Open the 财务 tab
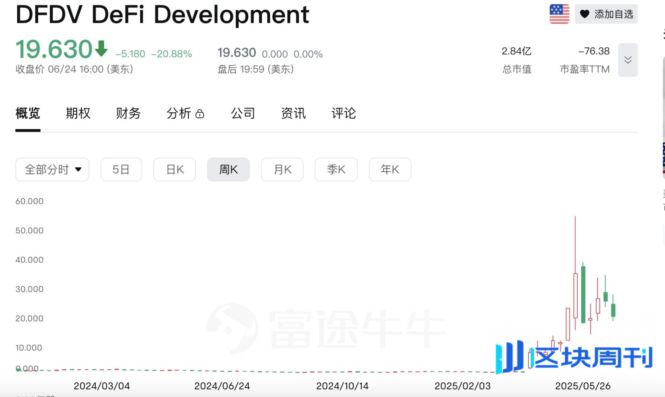Screen dimensions: 665x397 coord(128,113)
